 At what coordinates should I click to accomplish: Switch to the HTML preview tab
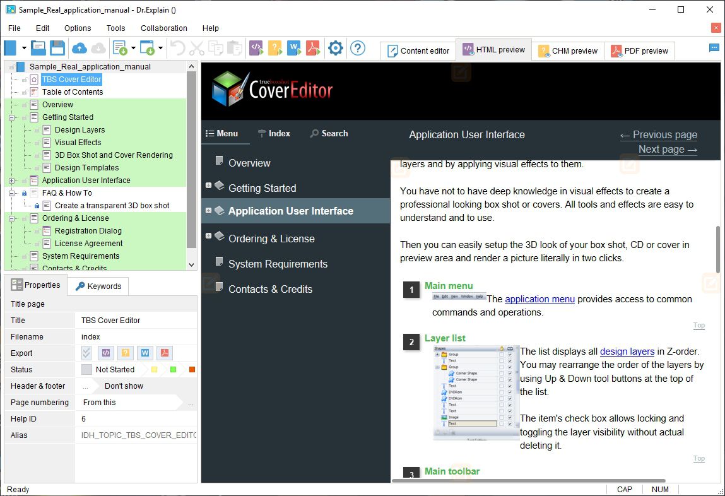coord(494,49)
